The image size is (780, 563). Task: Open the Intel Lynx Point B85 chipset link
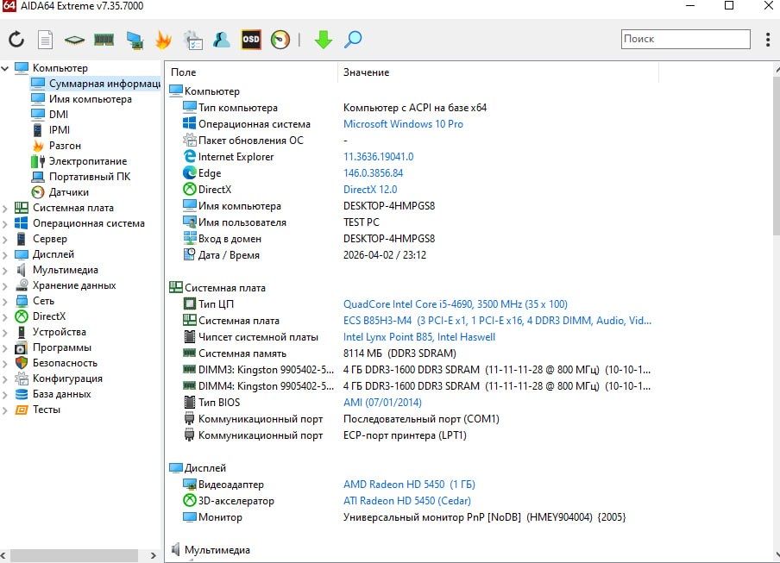pyautogui.click(x=419, y=337)
